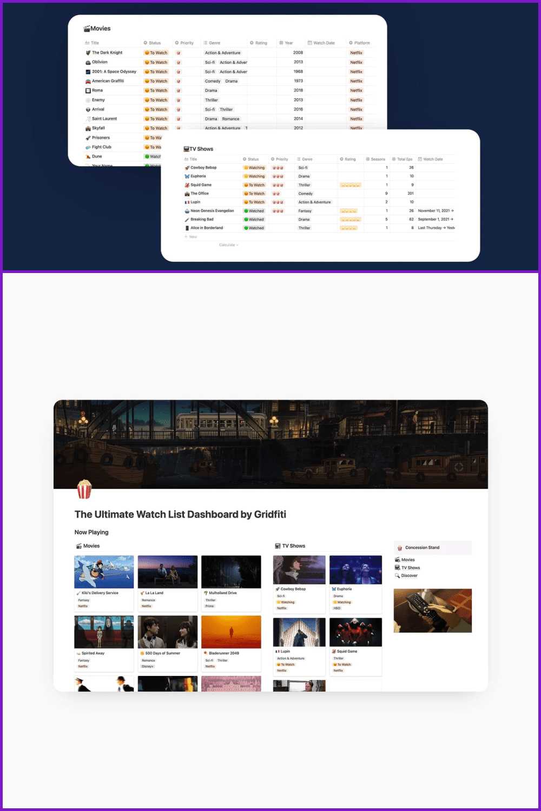541x811 pixels.
Task: Open the Year column header in Movies table
Action: (x=286, y=43)
